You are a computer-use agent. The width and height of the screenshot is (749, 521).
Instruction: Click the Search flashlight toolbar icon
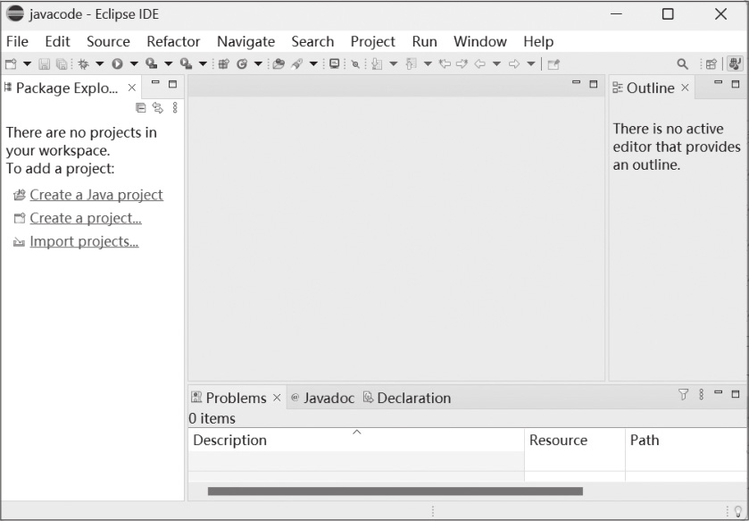(x=297, y=63)
